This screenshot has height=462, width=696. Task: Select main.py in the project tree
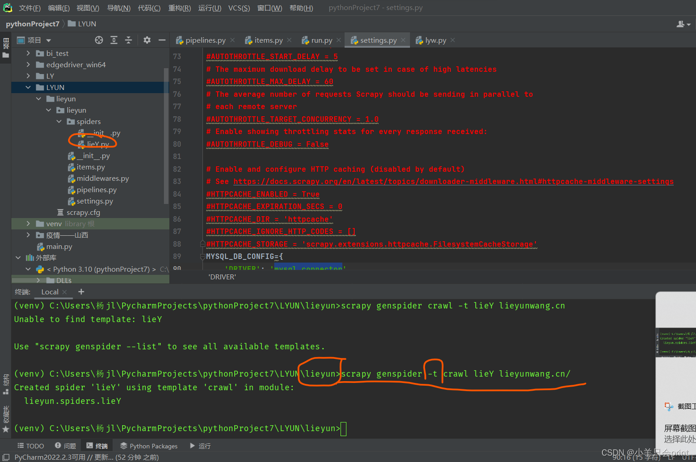click(59, 246)
